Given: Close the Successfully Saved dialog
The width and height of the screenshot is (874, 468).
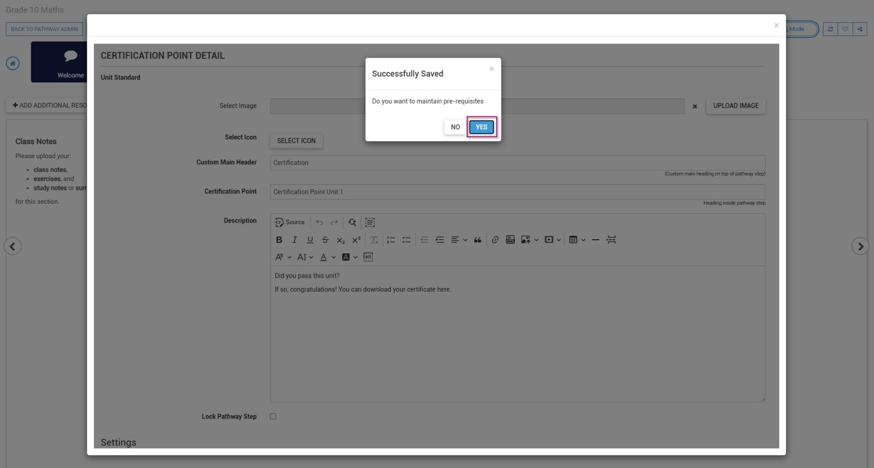Looking at the screenshot, I should pyautogui.click(x=491, y=69).
